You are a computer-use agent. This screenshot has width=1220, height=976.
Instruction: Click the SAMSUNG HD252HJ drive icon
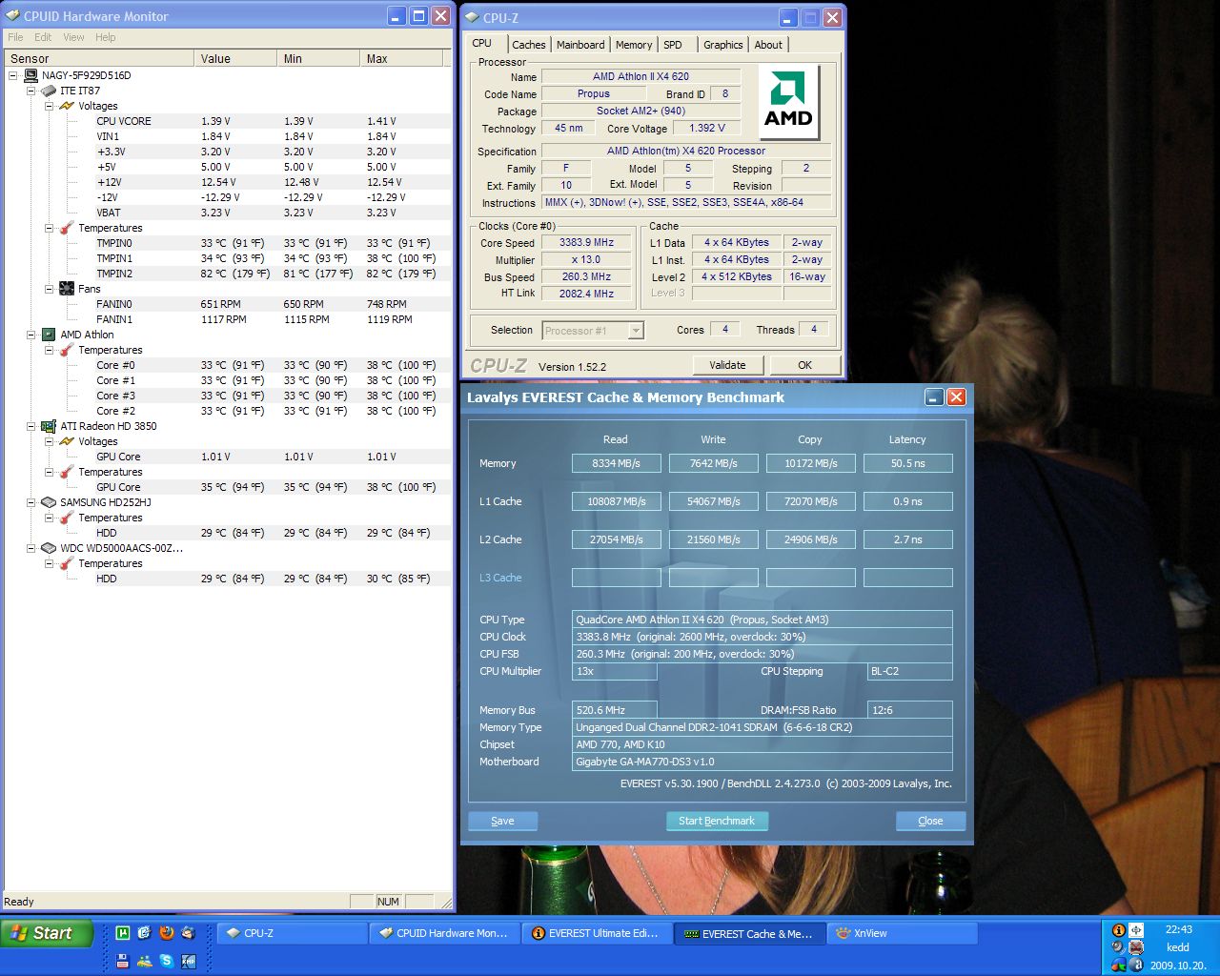[49, 502]
